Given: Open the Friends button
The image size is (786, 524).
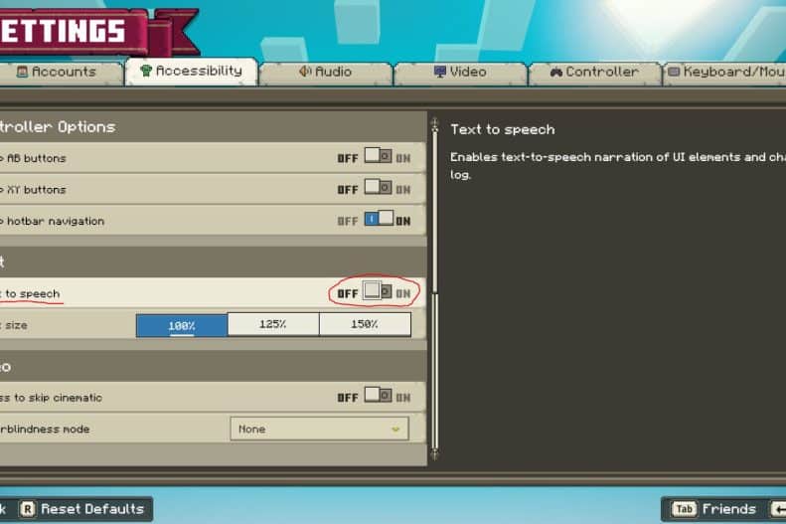Looking at the screenshot, I should (x=713, y=509).
